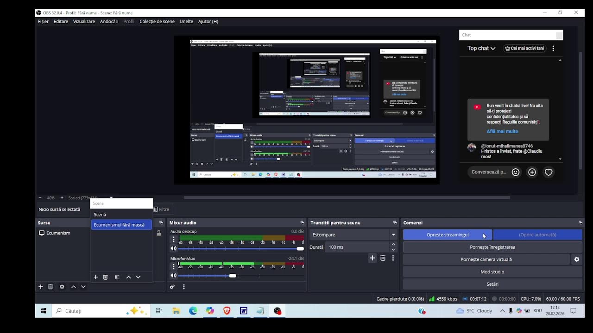Move source up in Surse panel
593x333 pixels.
click(x=73, y=287)
